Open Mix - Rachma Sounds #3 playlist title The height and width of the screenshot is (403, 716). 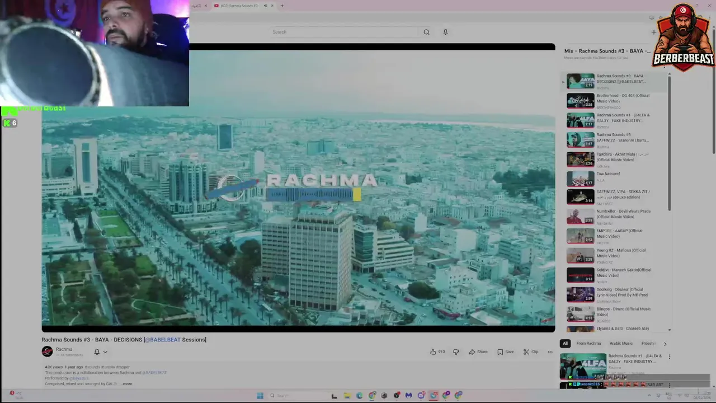coord(607,51)
